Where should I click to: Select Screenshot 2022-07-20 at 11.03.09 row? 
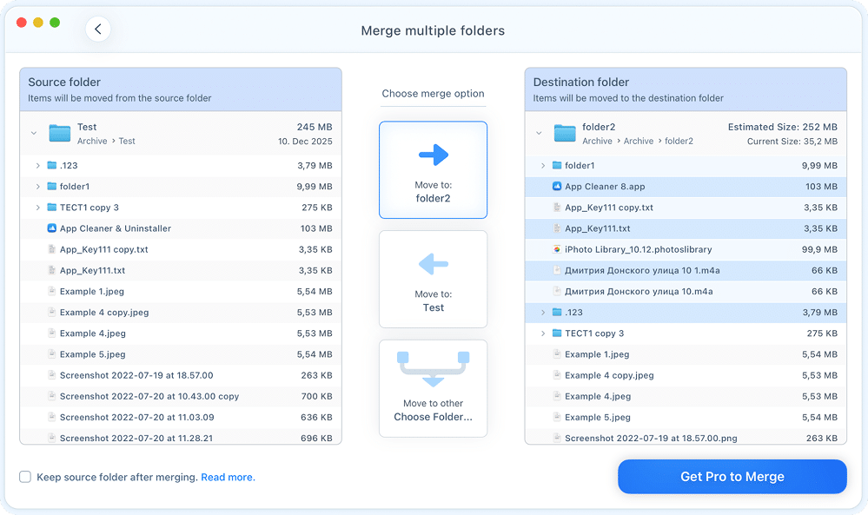pos(181,417)
